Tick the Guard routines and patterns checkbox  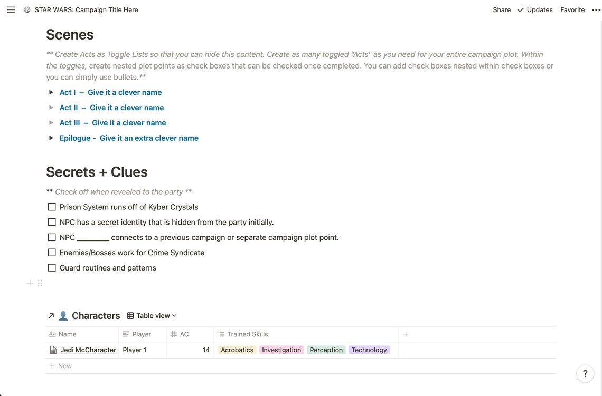click(52, 268)
